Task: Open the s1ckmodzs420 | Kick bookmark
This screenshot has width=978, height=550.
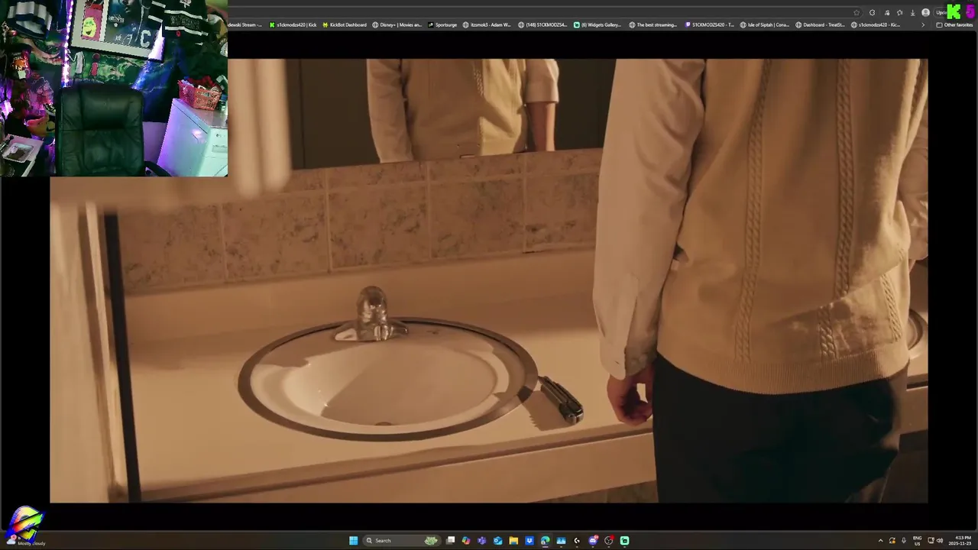Action: click(293, 24)
